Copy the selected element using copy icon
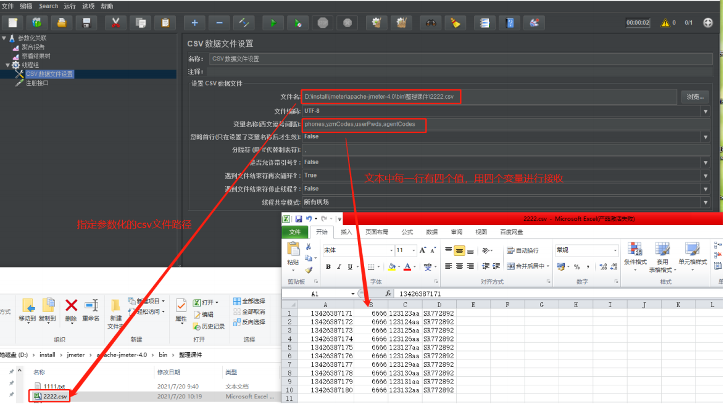Screen dimensions: 724x415 tap(140, 22)
